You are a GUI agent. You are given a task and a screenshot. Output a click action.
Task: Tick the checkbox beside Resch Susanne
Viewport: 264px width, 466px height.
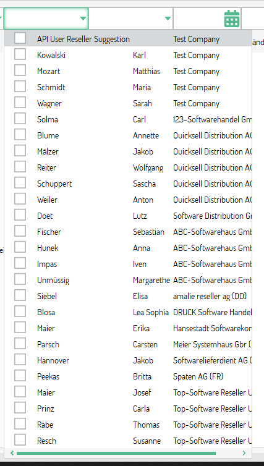pos(20,441)
